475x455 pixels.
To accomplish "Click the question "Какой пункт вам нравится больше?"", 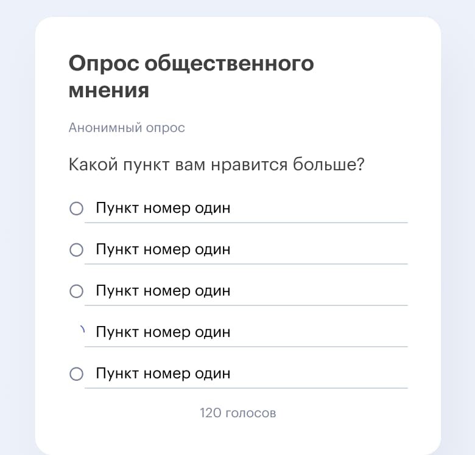I will tap(217, 165).
